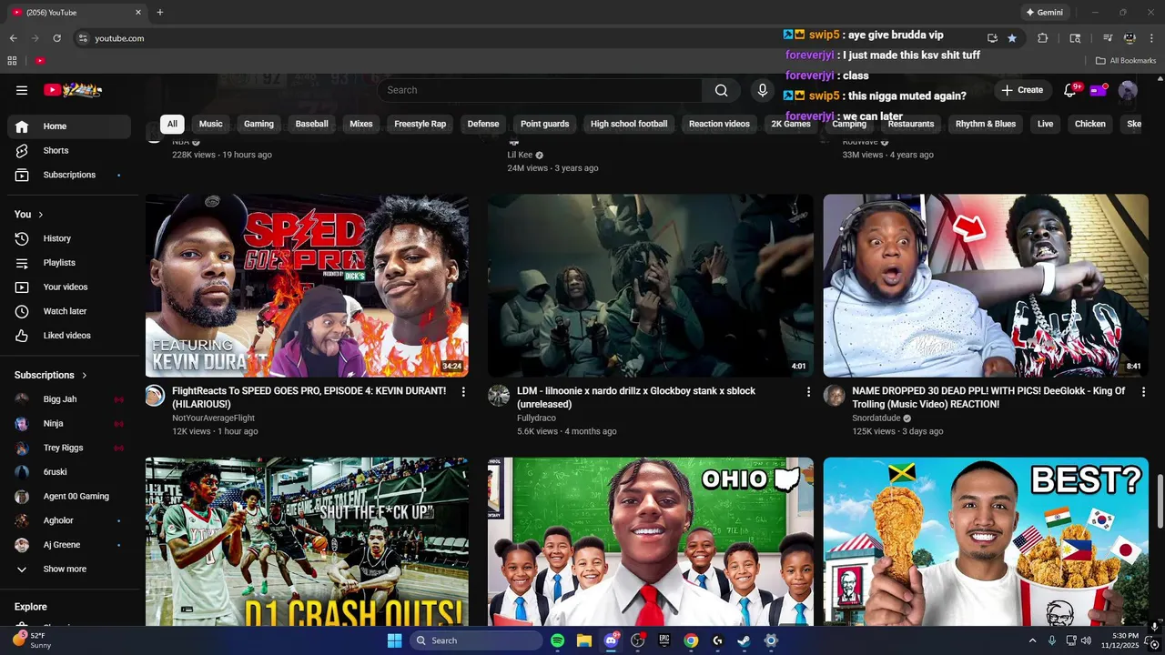Open Playlists in the sidebar
The width and height of the screenshot is (1165, 655).
pos(69,263)
